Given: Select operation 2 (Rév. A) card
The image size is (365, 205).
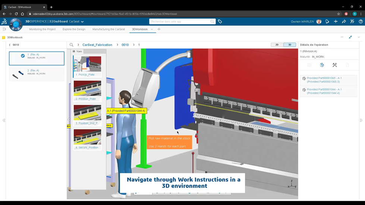Looking at the screenshot, I should click(37, 74).
